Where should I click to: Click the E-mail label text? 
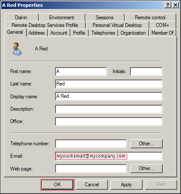click(x=17, y=156)
